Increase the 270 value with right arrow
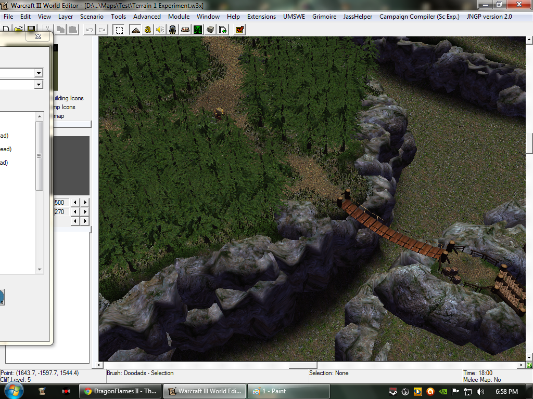The width and height of the screenshot is (533, 399). [85, 212]
